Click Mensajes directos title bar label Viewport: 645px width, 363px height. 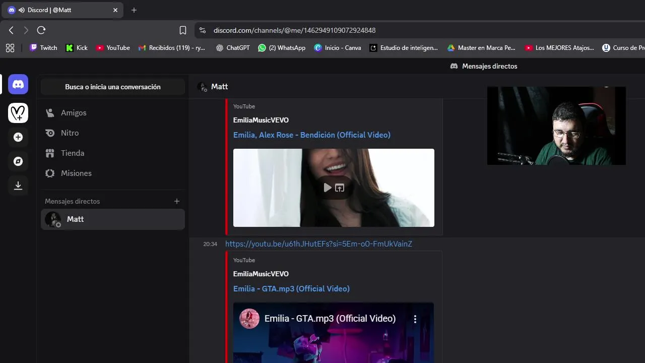(x=484, y=66)
